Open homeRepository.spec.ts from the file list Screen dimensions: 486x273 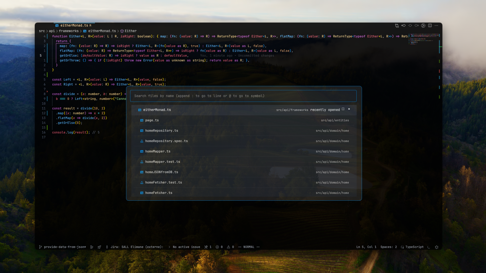point(166,141)
